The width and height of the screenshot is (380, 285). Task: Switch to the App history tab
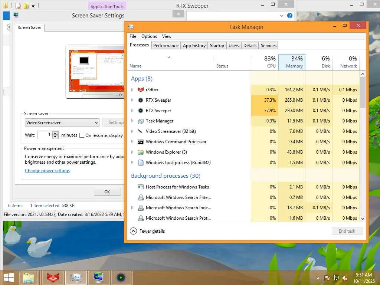pyautogui.click(x=194, y=46)
